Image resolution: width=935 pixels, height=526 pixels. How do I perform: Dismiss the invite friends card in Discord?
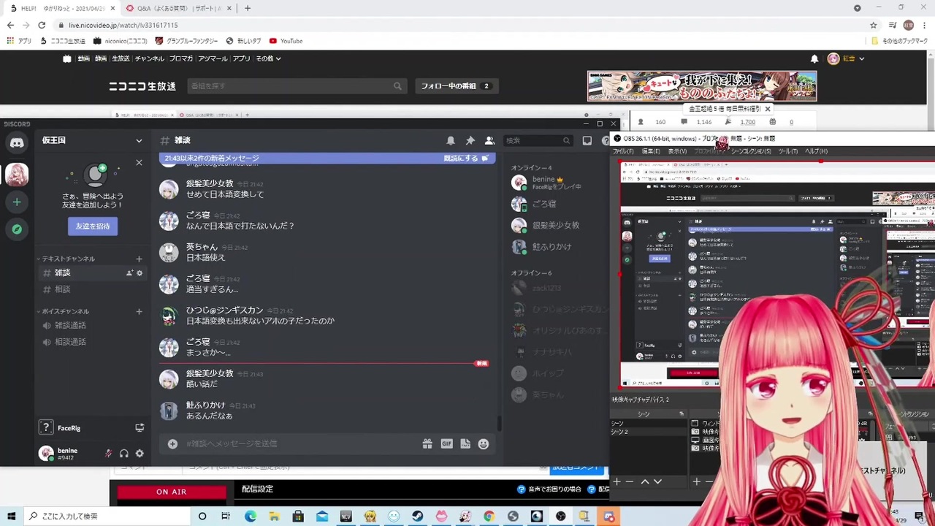[139, 162]
